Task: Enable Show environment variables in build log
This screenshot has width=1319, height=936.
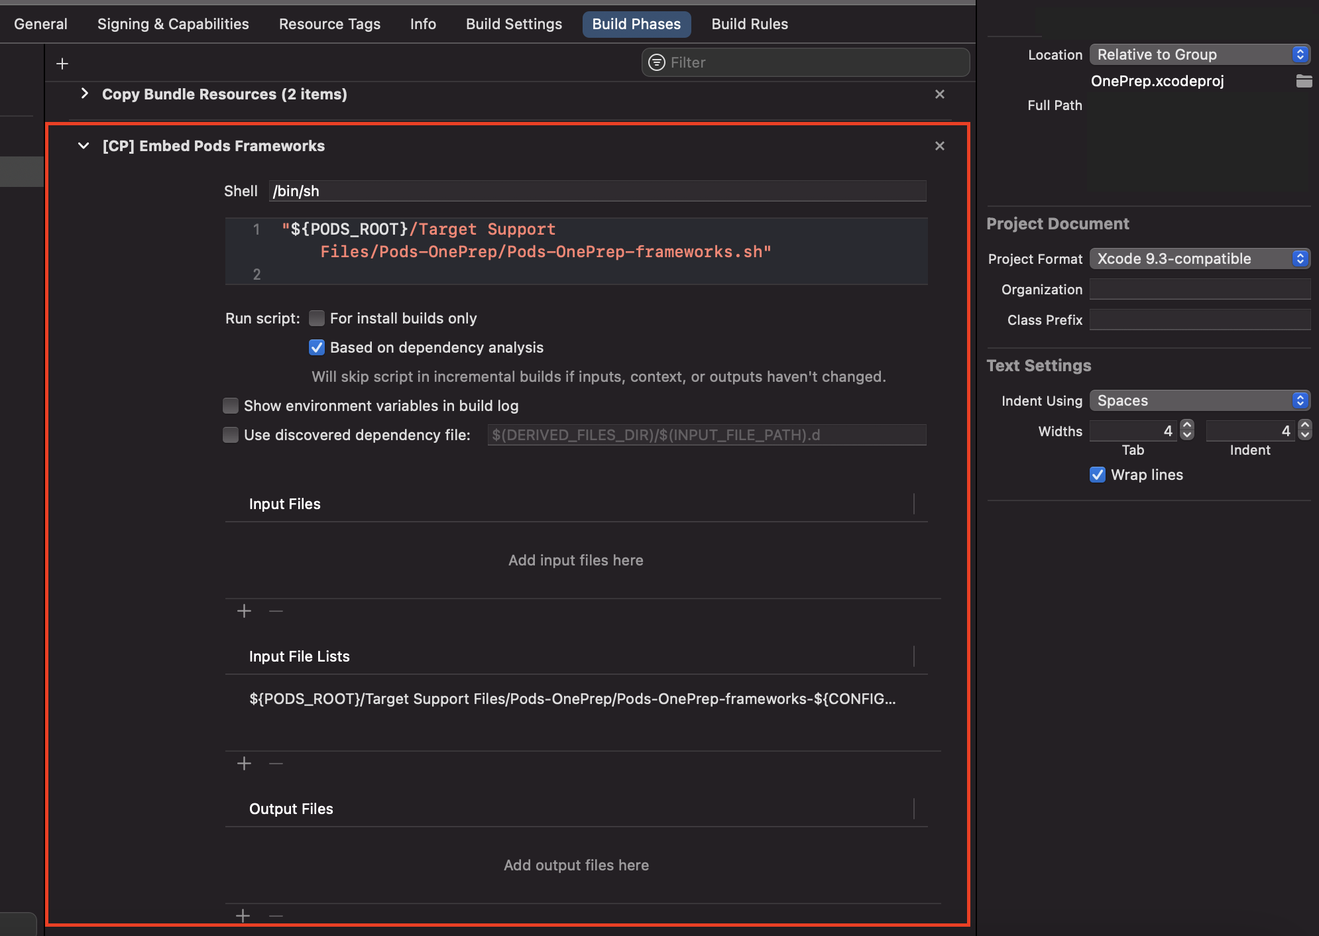Action: tap(231, 406)
